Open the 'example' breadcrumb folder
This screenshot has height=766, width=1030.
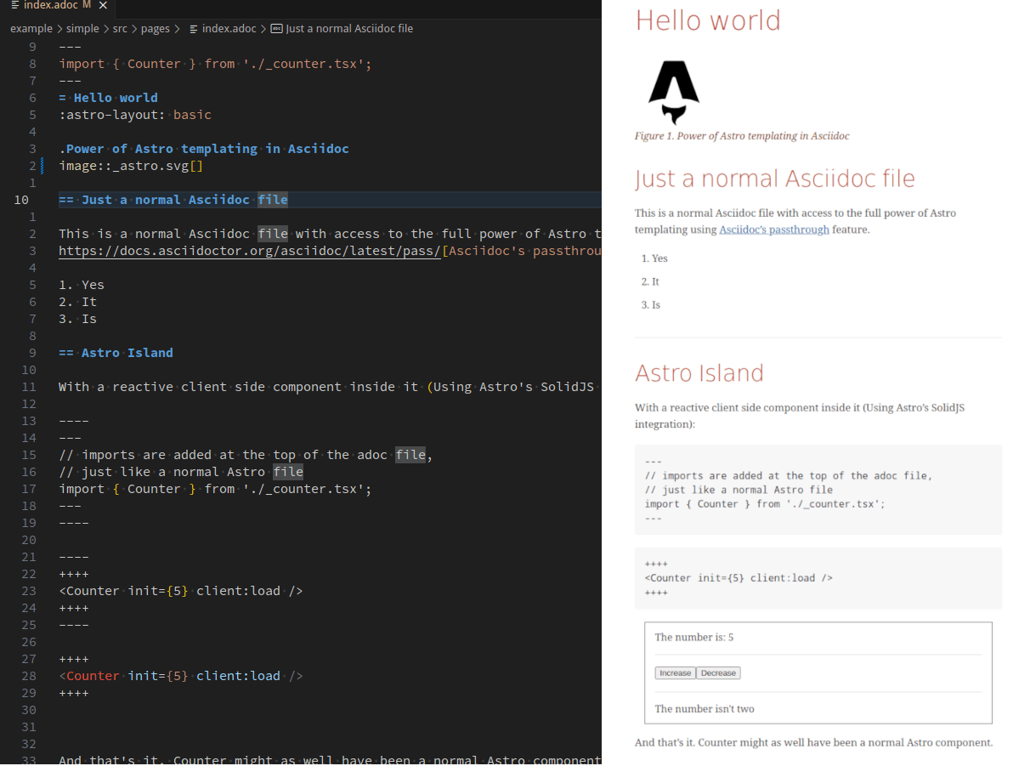coord(31,29)
